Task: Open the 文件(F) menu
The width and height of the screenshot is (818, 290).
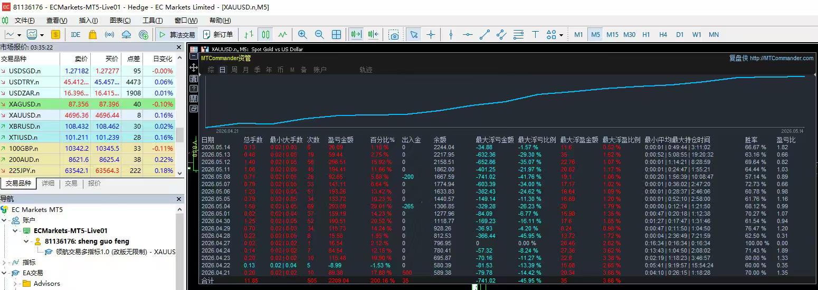Action: tap(24, 21)
